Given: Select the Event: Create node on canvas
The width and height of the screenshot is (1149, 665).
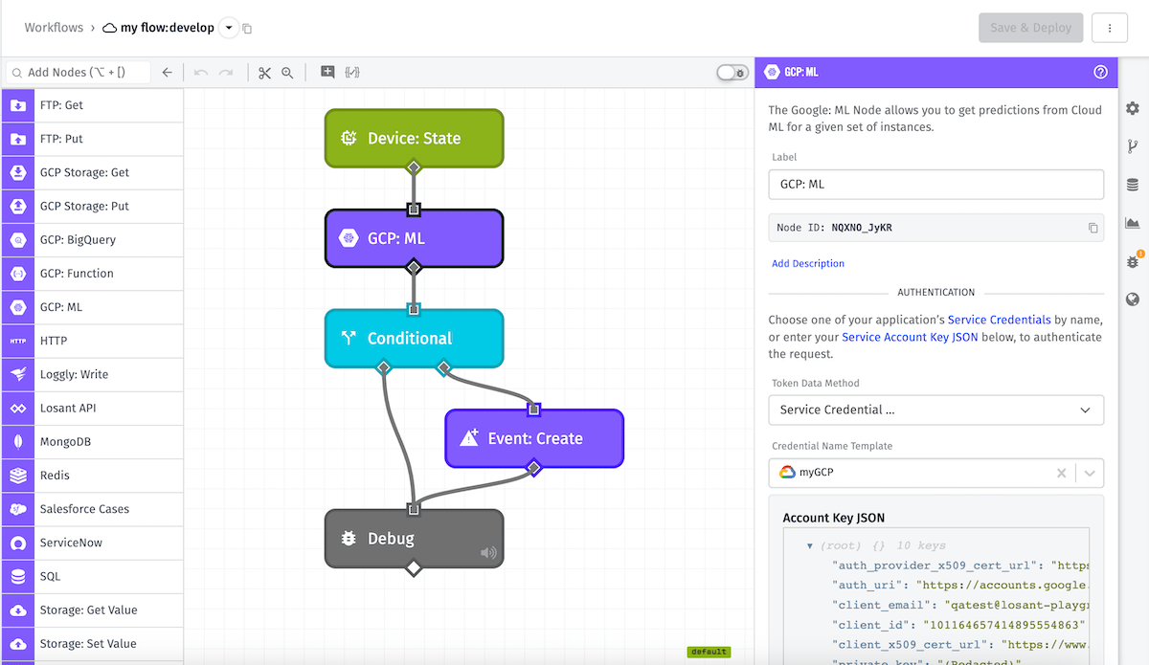Looking at the screenshot, I should pos(534,438).
